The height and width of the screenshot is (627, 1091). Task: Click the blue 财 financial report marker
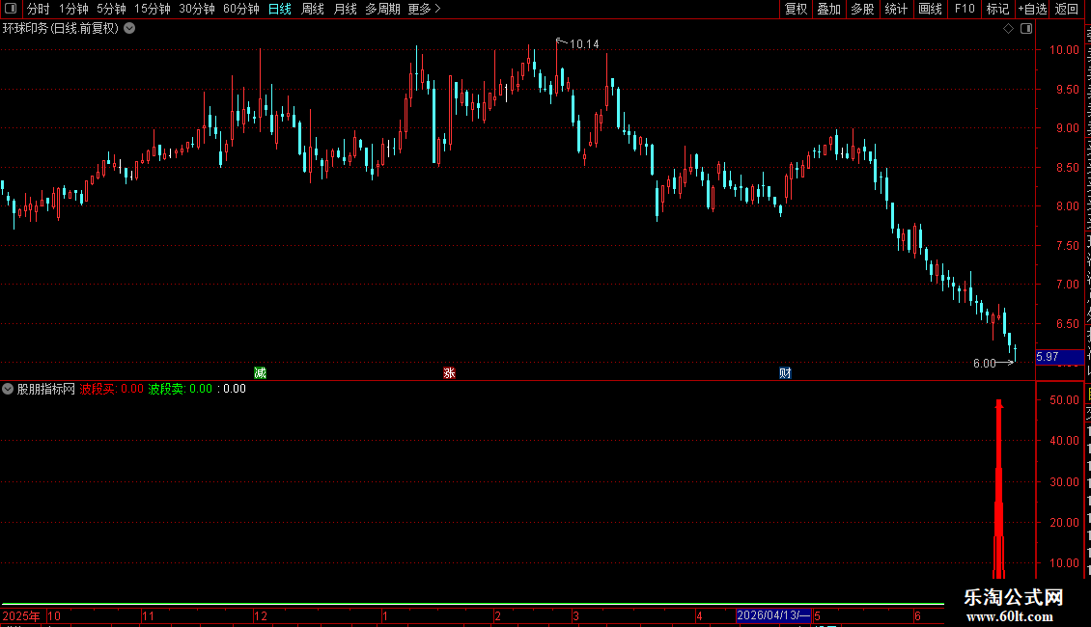[x=785, y=373]
